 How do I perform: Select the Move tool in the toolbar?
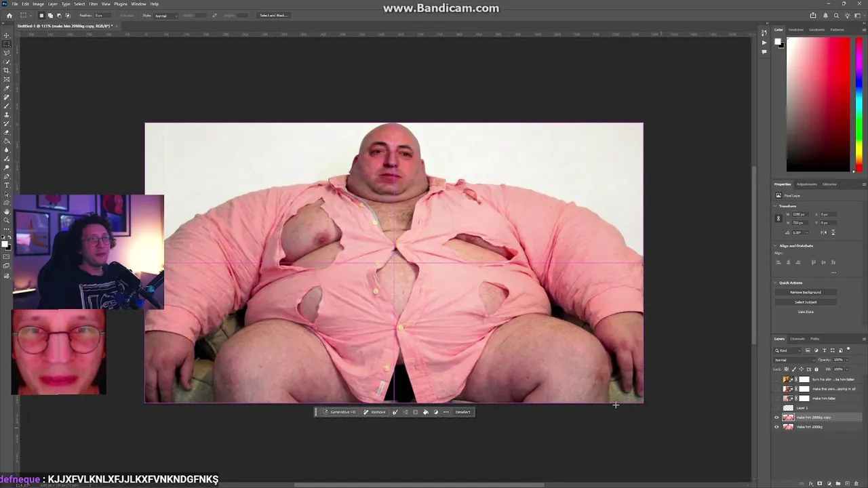pyautogui.click(x=7, y=35)
